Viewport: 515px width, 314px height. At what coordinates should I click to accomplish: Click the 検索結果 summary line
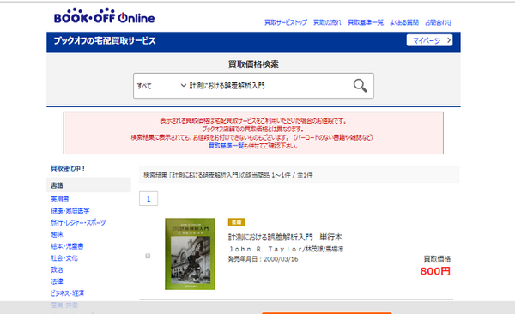[228, 175]
